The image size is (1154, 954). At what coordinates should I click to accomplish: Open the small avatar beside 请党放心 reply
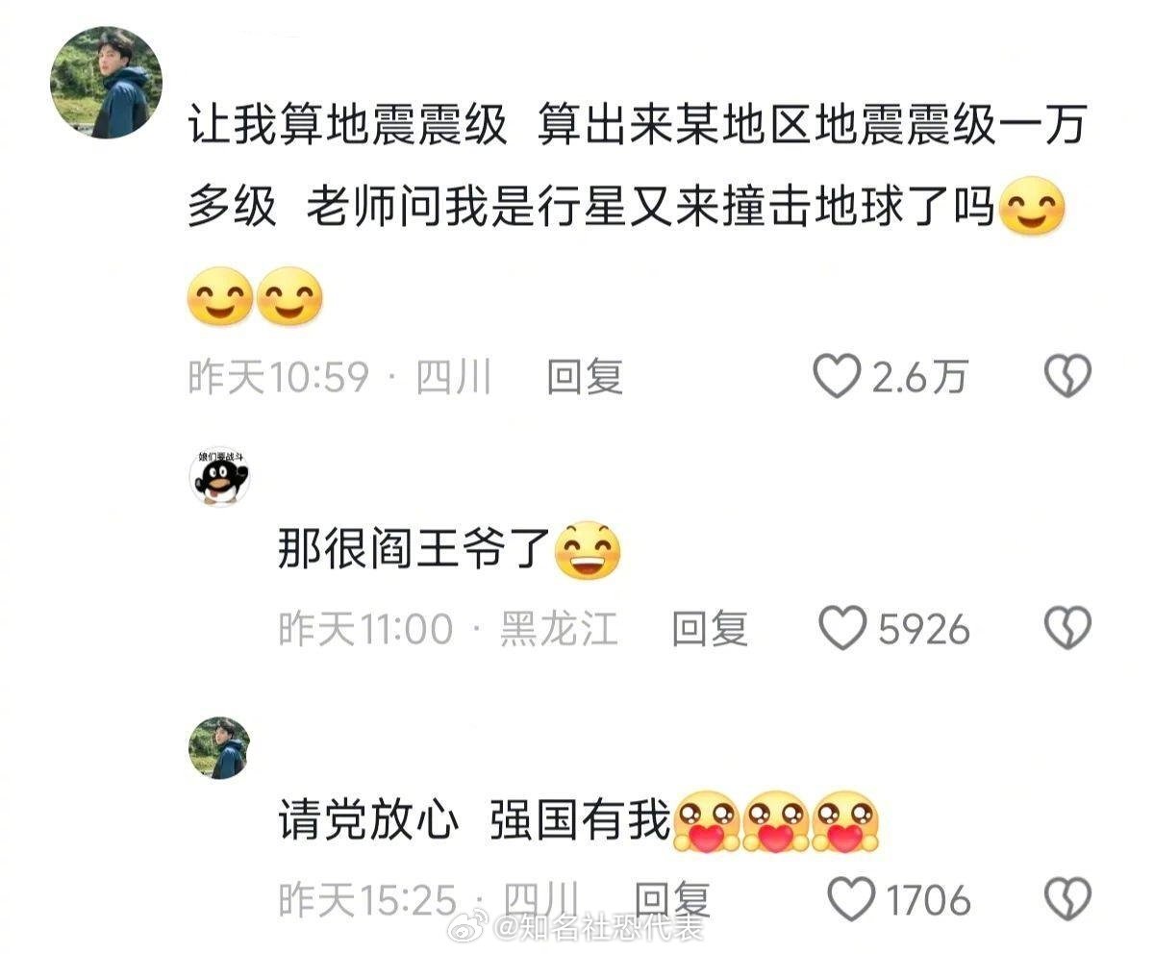(219, 748)
